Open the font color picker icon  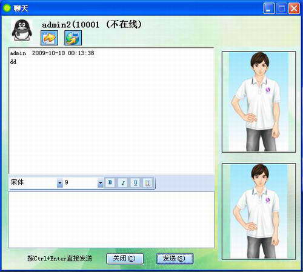(x=148, y=183)
